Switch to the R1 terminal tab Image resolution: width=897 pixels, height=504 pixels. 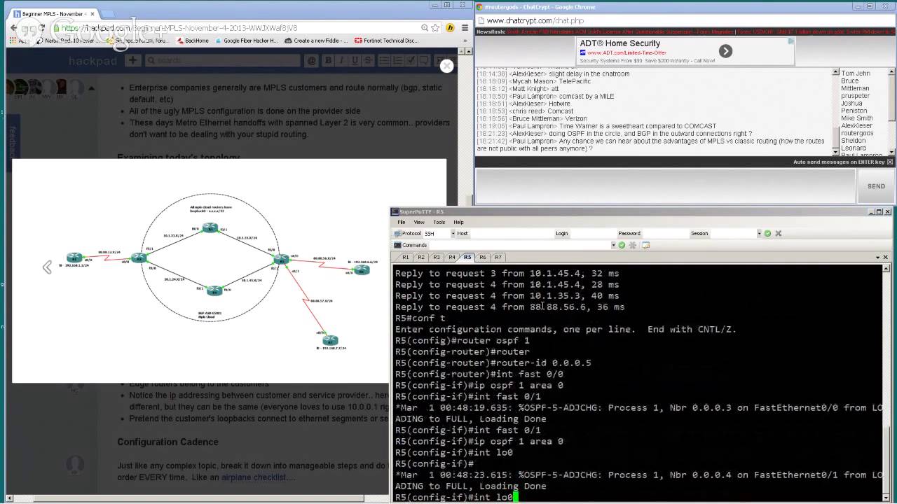(406, 257)
